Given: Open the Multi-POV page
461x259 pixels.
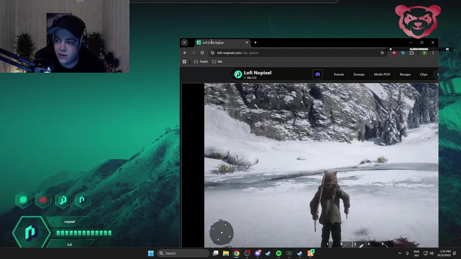Looking at the screenshot, I should pos(382,74).
